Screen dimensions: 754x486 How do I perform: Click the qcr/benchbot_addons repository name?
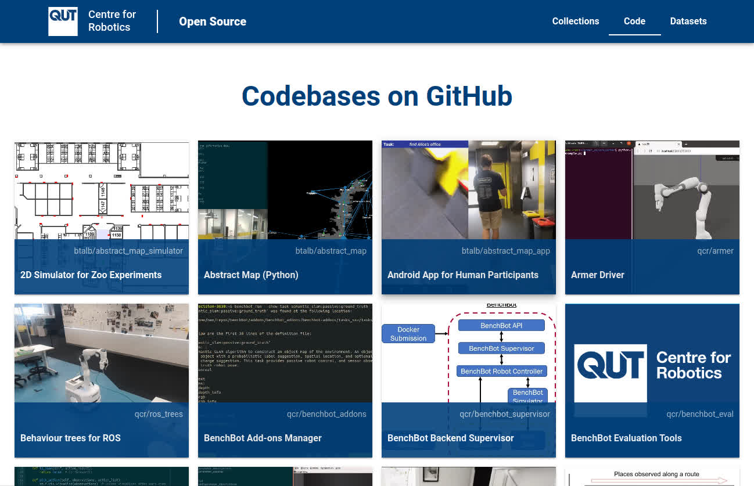[x=326, y=414]
